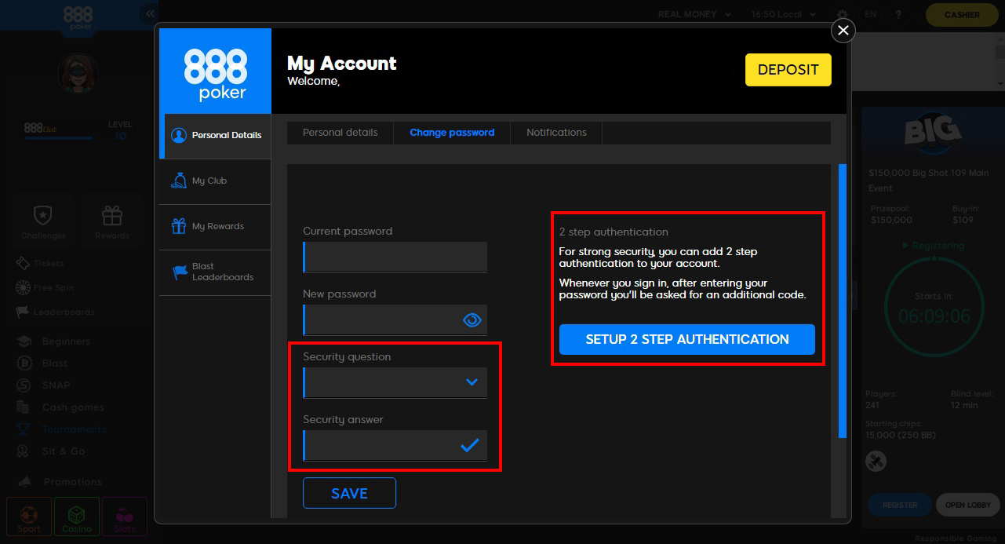Select Blast in the lobby game list
Image resolution: width=1005 pixels, height=544 pixels.
pos(43,363)
